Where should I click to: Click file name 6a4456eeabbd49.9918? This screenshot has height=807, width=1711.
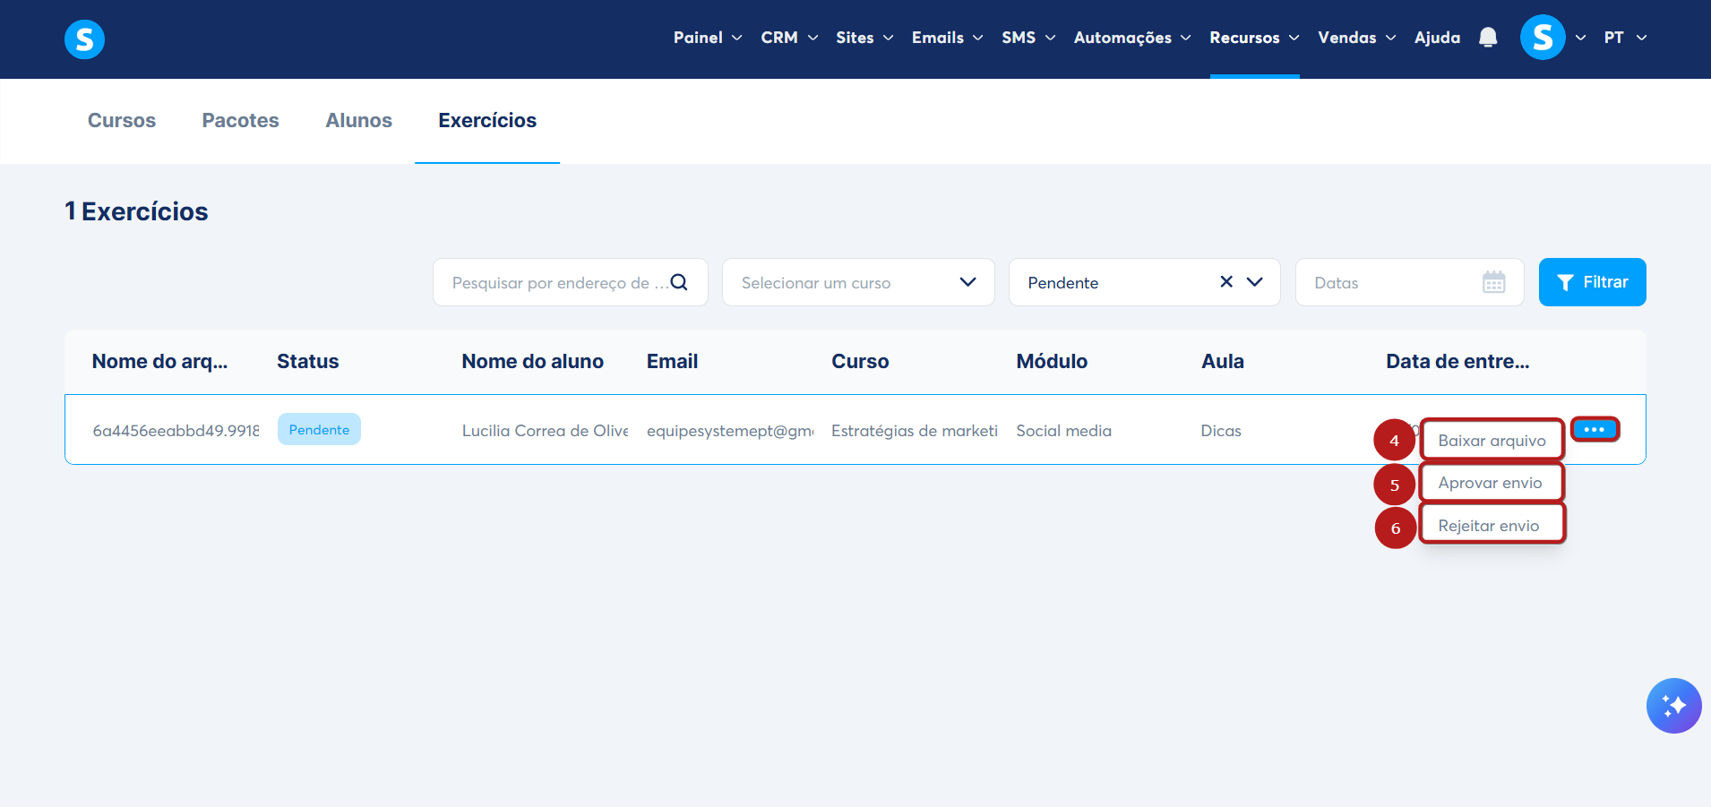(176, 430)
